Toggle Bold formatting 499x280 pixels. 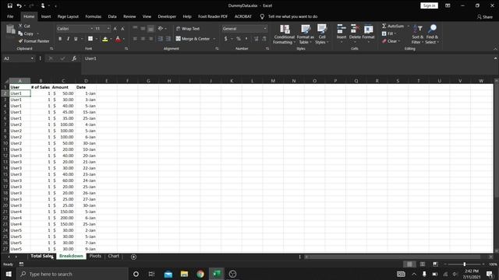tap(60, 39)
